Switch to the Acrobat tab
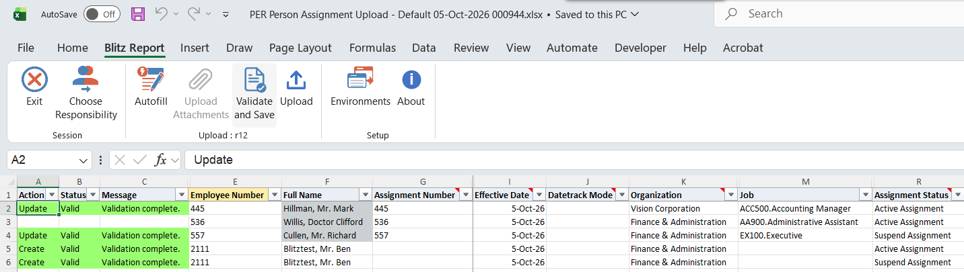The image size is (964, 272). pos(743,48)
